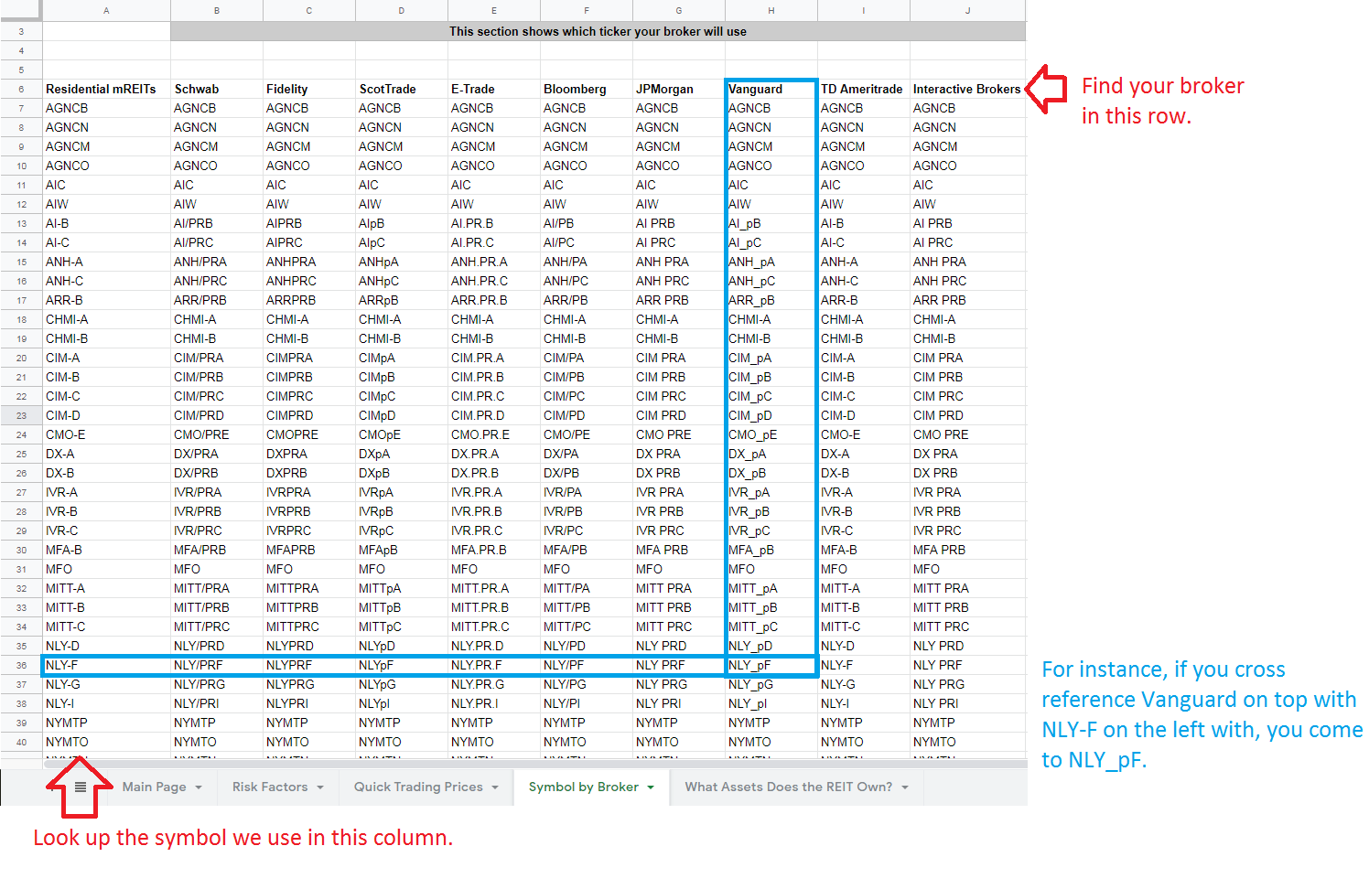1369x889 pixels.
Task: Select the NLY/PRF cell
Action: [217, 665]
